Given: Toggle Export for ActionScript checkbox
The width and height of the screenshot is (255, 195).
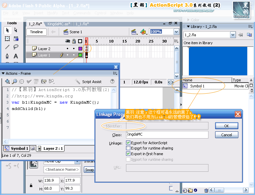Looking at the screenshot, I should click(128, 143).
